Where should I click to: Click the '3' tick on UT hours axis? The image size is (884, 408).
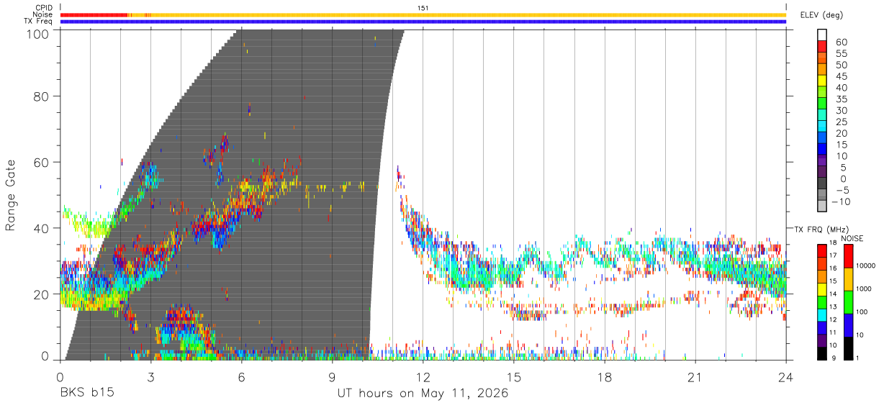(151, 376)
